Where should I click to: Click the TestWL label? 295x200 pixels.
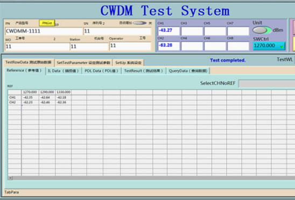click(x=285, y=60)
